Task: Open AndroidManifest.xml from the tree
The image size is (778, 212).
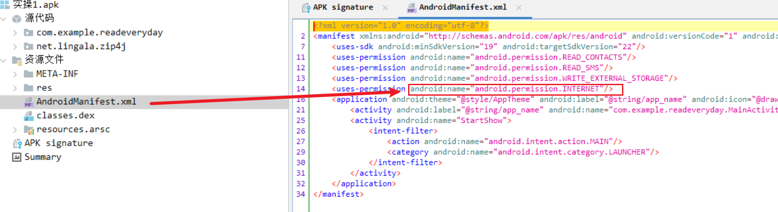Action: point(86,101)
